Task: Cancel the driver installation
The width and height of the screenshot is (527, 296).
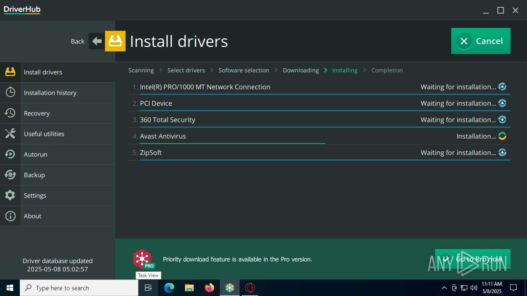Action: tap(481, 41)
